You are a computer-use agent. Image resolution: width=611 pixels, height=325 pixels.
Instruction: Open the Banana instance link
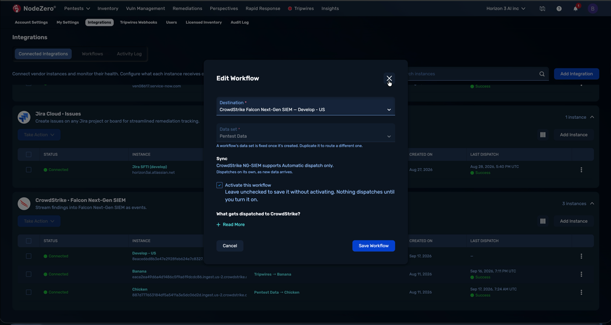[139, 271]
